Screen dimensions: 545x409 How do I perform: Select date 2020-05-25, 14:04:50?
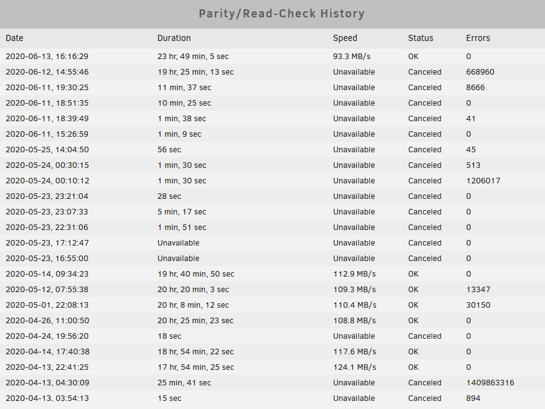[47, 150]
